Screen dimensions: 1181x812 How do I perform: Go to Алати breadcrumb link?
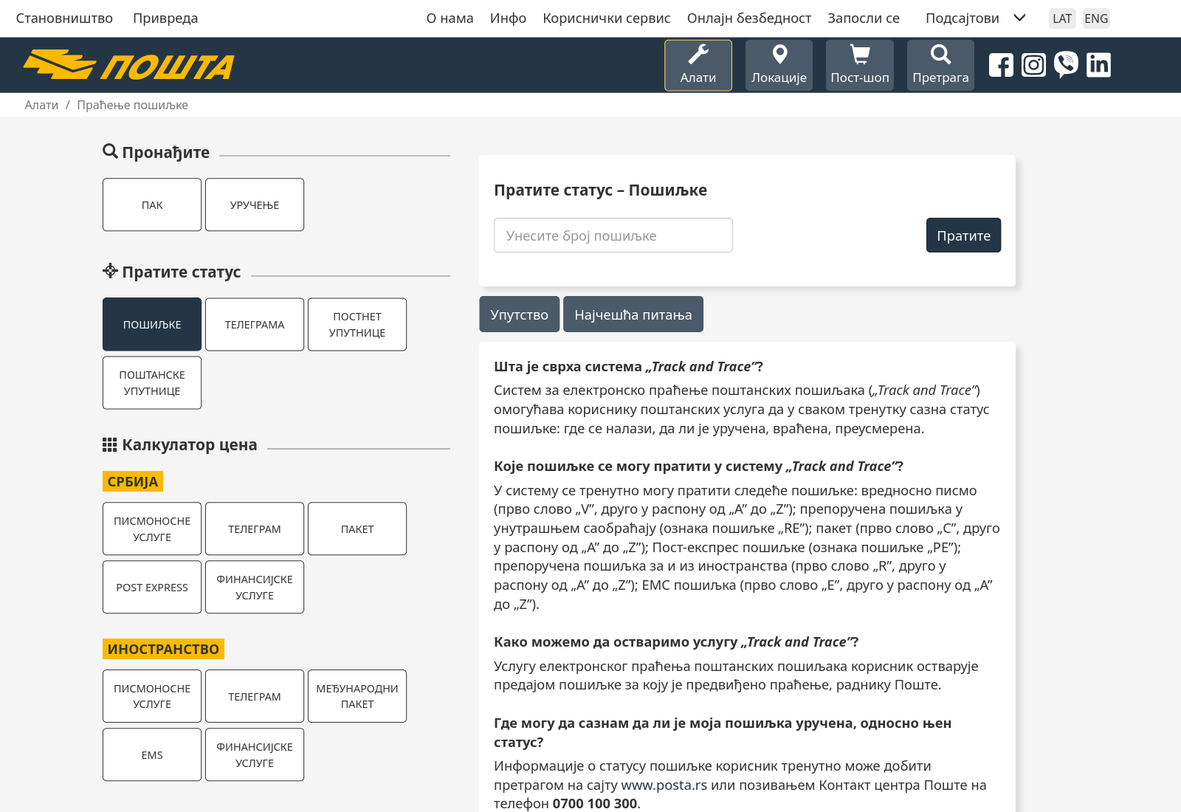point(41,105)
